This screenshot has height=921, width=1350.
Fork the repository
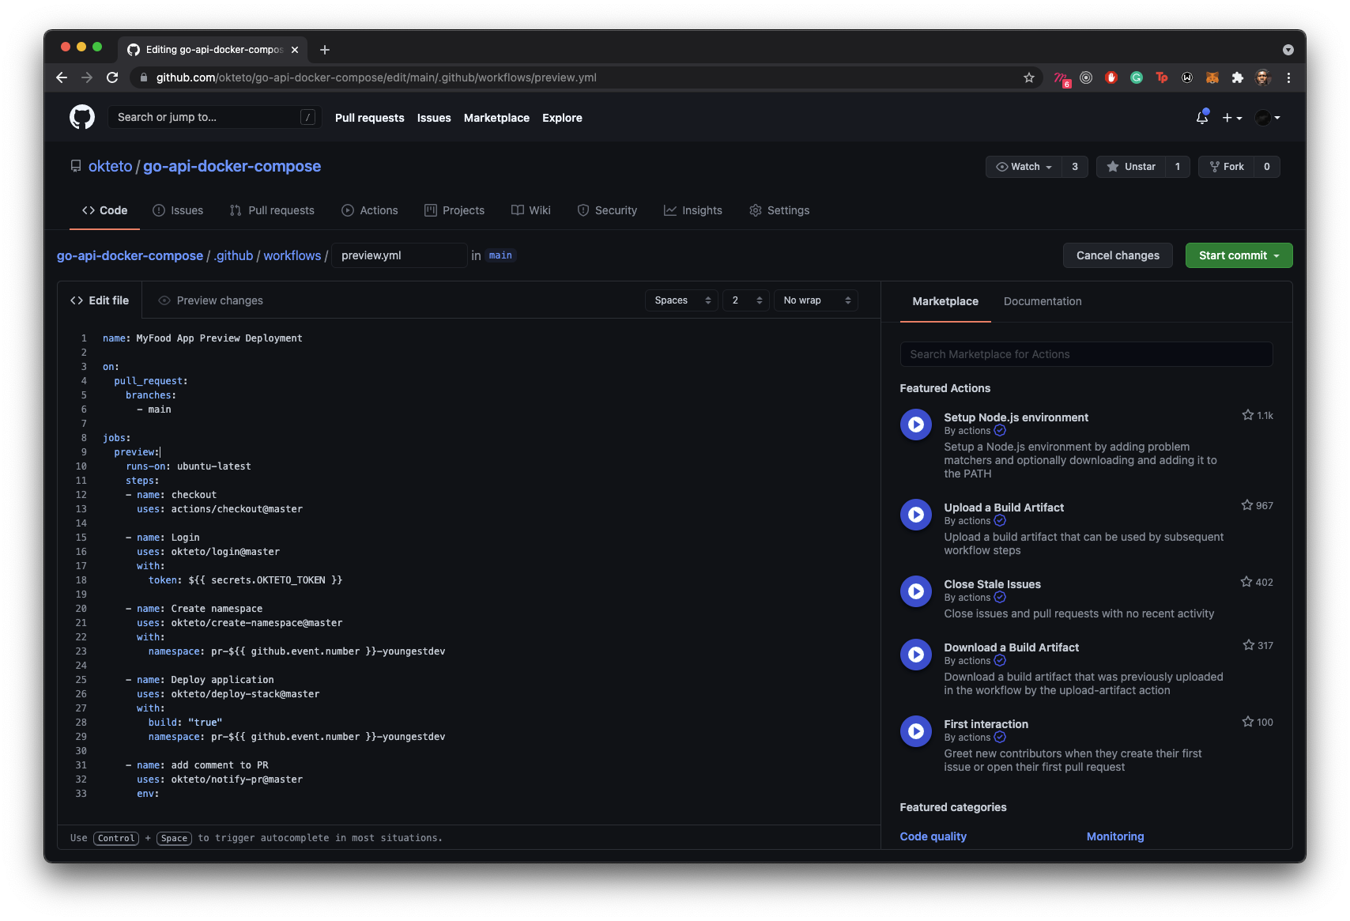[x=1227, y=167]
